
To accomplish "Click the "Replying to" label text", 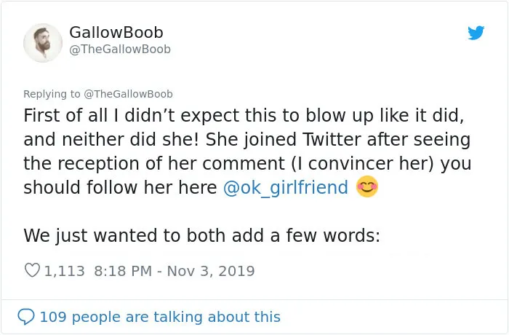I will (52, 94).
